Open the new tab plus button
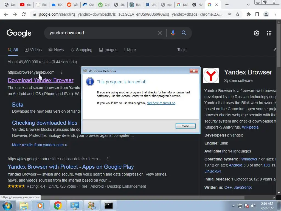281x211 pixels. pos(227,5)
